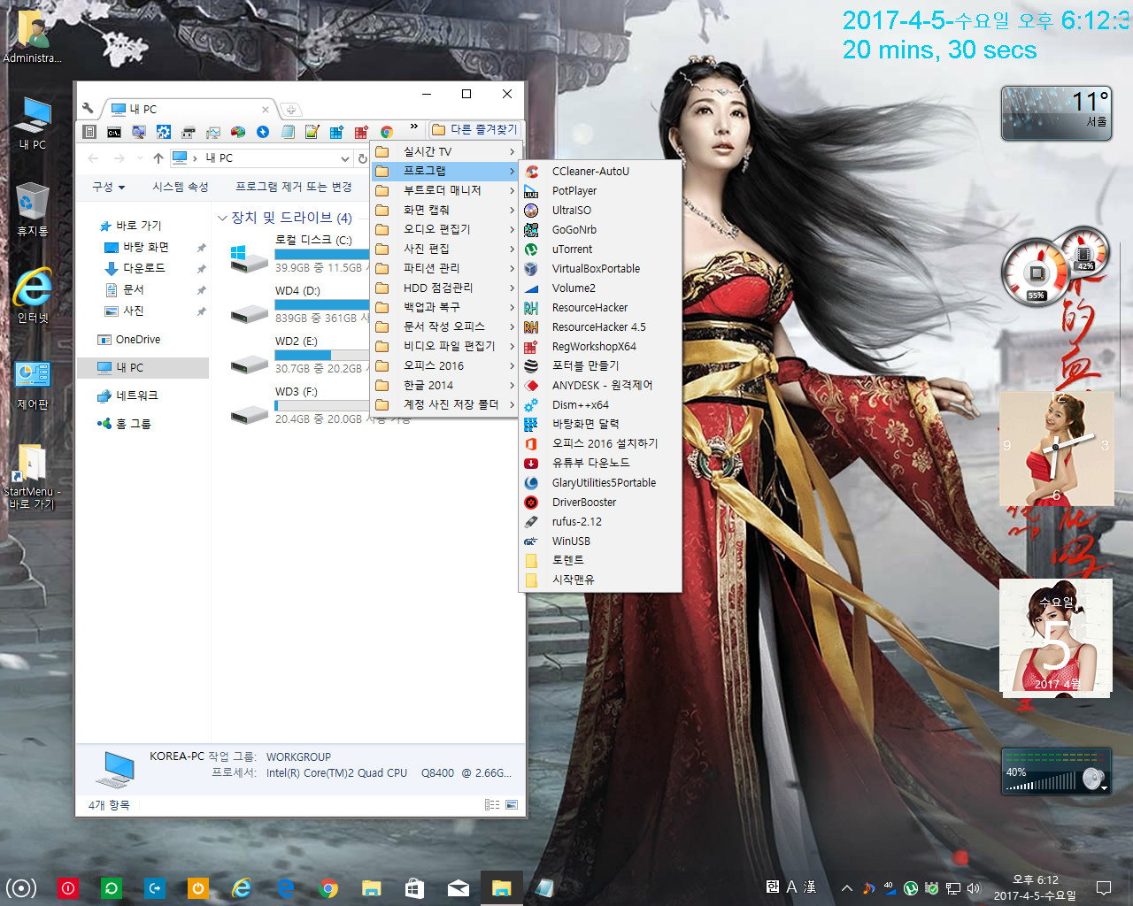Expand the address bar history dropdown
This screenshot has width=1133, height=906.
pyautogui.click(x=345, y=158)
